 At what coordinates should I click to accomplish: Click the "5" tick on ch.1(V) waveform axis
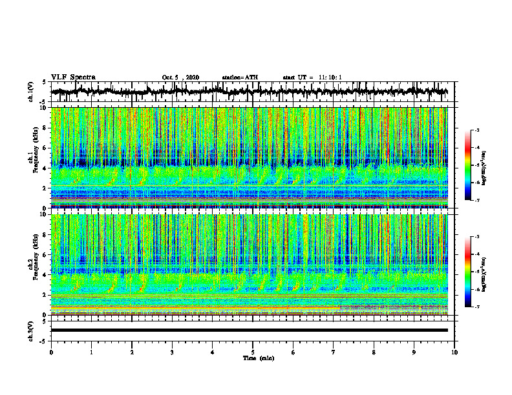click(x=44, y=82)
